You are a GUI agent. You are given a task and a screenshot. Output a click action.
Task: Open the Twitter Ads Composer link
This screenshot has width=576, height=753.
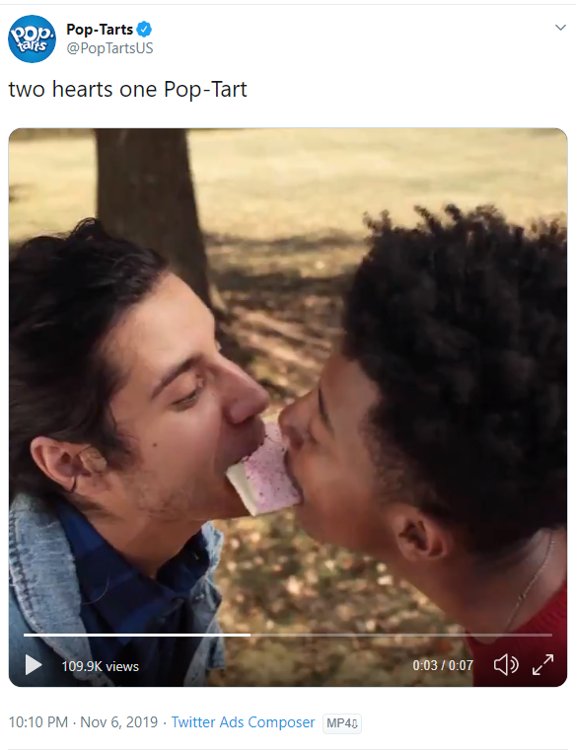coord(243,722)
